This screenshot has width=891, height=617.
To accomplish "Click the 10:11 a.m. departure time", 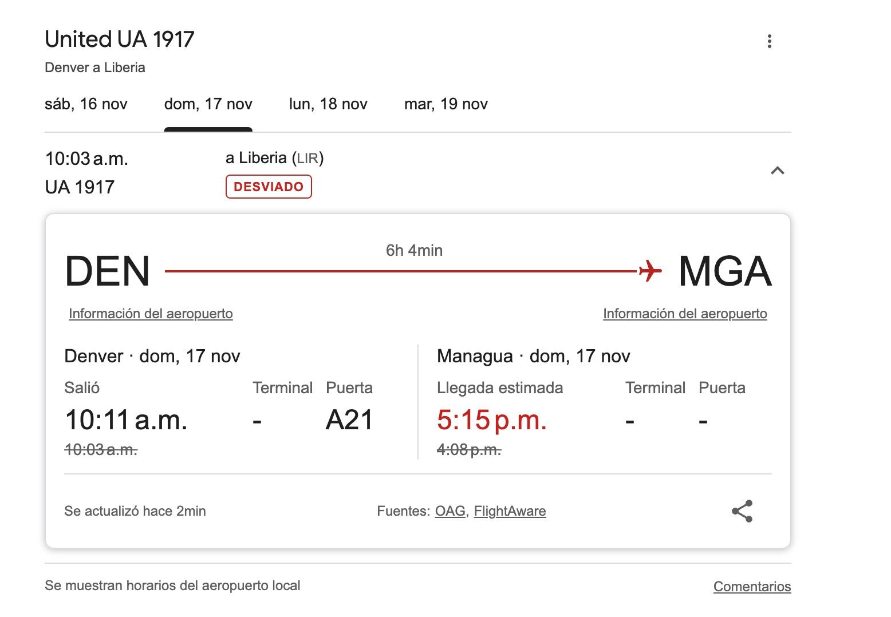I will point(126,420).
